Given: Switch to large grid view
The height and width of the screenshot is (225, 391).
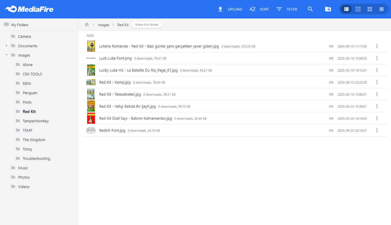Looking at the screenshot, I should (x=370, y=9).
